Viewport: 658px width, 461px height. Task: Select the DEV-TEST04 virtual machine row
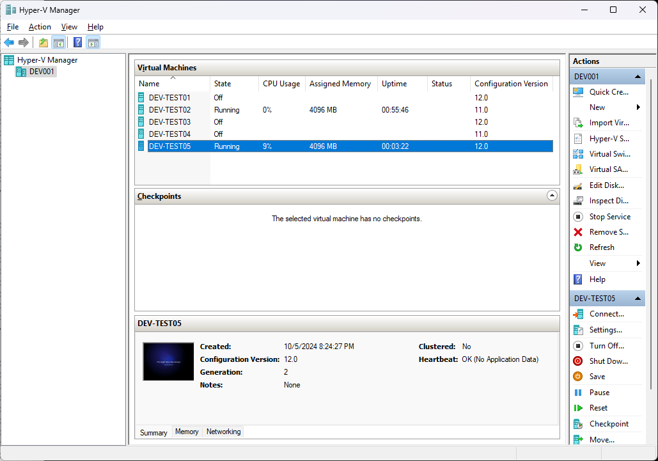(345, 134)
